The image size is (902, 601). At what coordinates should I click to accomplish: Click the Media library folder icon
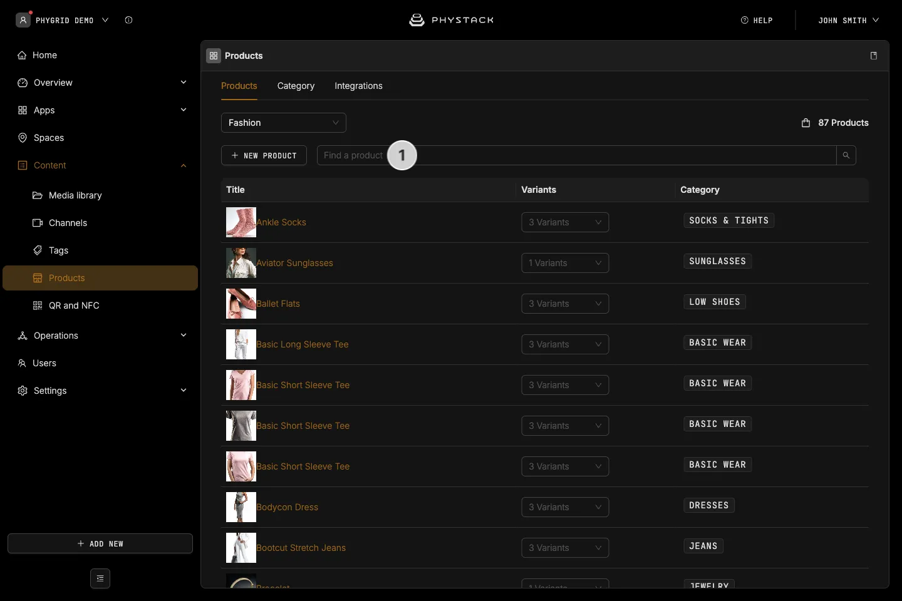38,195
